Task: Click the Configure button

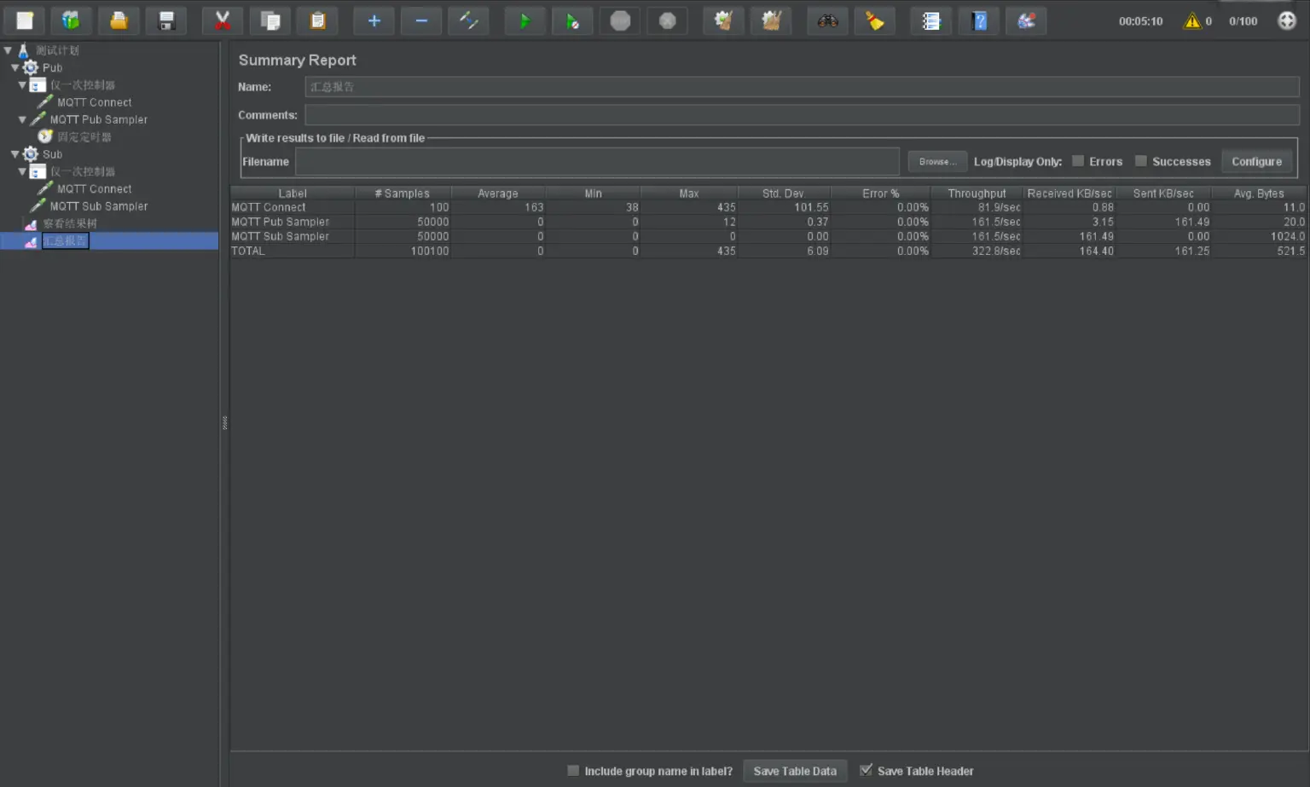Action: tap(1256, 161)
